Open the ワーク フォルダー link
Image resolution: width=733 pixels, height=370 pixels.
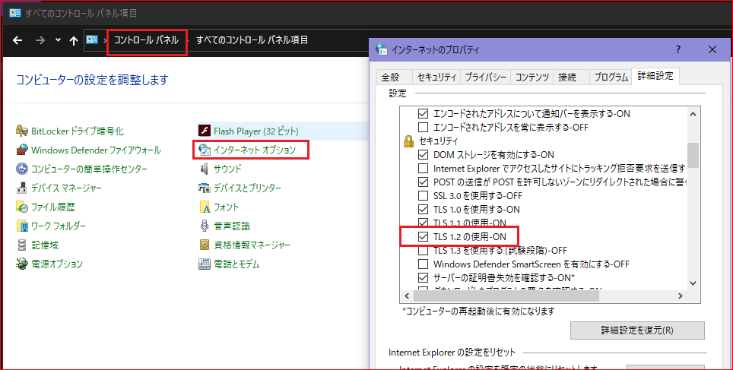click(x=59, y=226)
